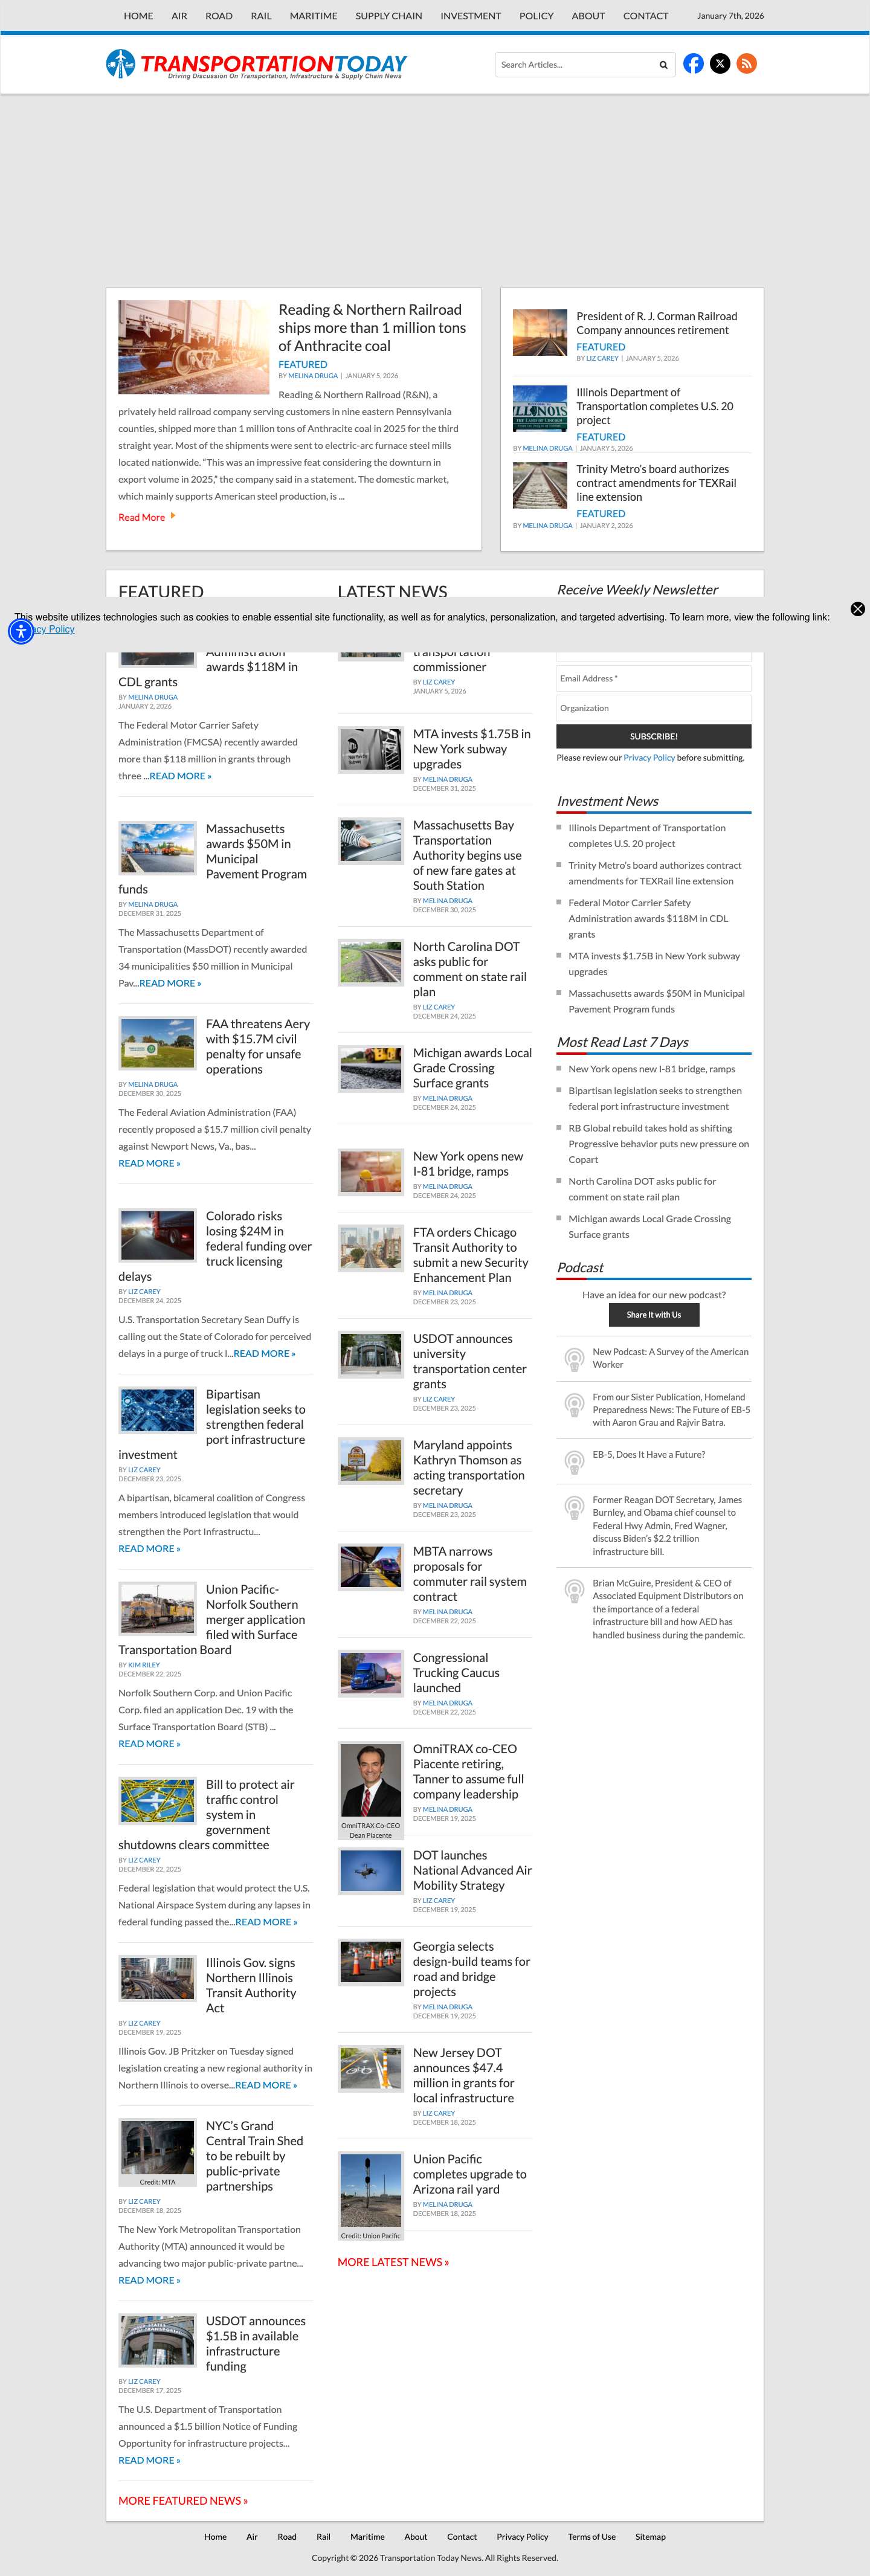870x2576 pixels.
Task: Open the SUPPLY CHAIN menu item
Action: 389,16
